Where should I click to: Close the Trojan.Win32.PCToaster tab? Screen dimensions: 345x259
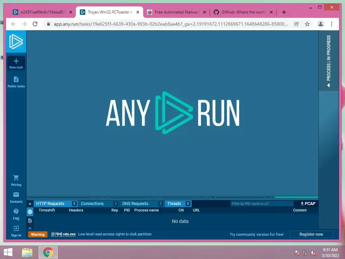138,12
